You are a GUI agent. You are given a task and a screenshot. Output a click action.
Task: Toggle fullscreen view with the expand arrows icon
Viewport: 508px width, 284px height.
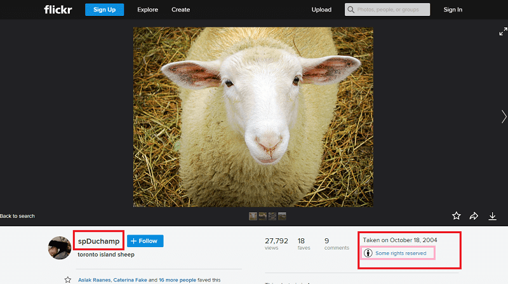503,31
